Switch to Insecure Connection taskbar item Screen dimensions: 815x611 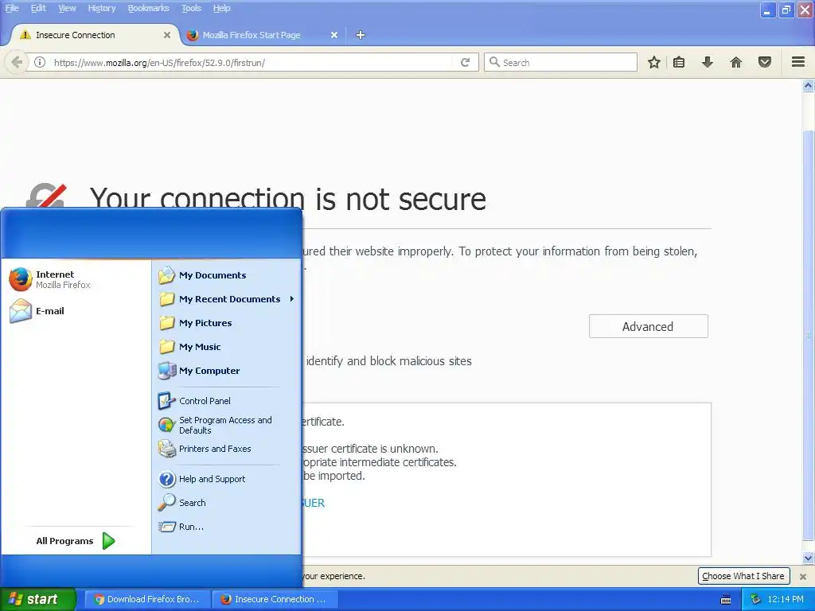(275, 599)
